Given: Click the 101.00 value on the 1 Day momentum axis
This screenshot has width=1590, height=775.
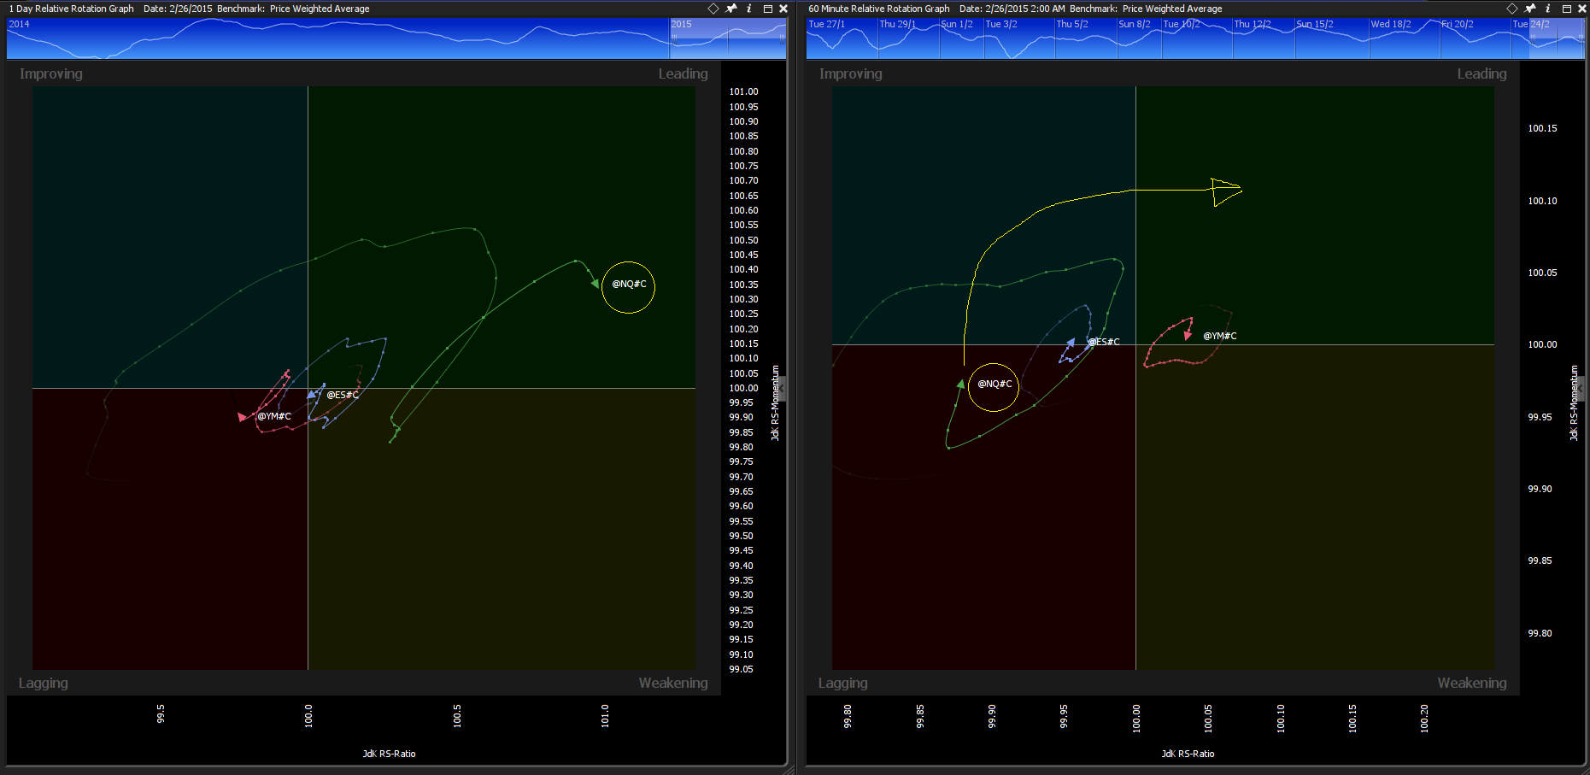Looking at the screenshot, I should (743, 91).
